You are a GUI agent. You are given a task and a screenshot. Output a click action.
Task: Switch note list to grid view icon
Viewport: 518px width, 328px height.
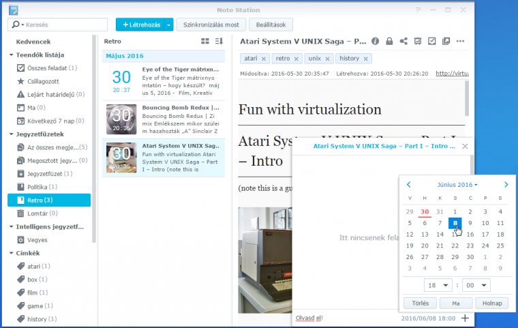click(x=205, y=41)
